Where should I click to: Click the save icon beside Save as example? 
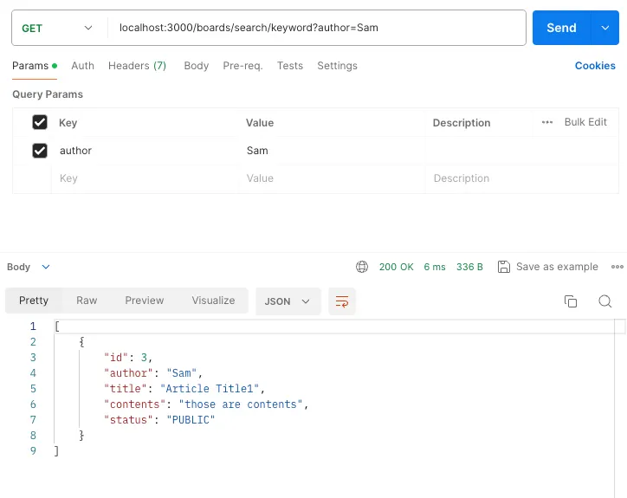point(504,267)
